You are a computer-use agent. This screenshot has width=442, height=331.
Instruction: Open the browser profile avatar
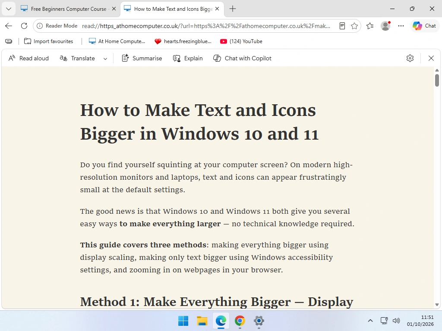pyautogui.click(x=385, y=26)
